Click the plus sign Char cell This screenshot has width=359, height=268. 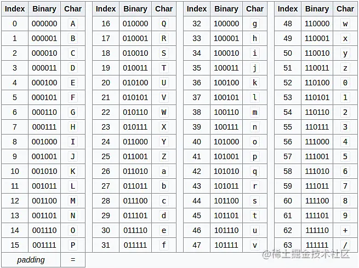pyautogui.click(x=345, y=230)
